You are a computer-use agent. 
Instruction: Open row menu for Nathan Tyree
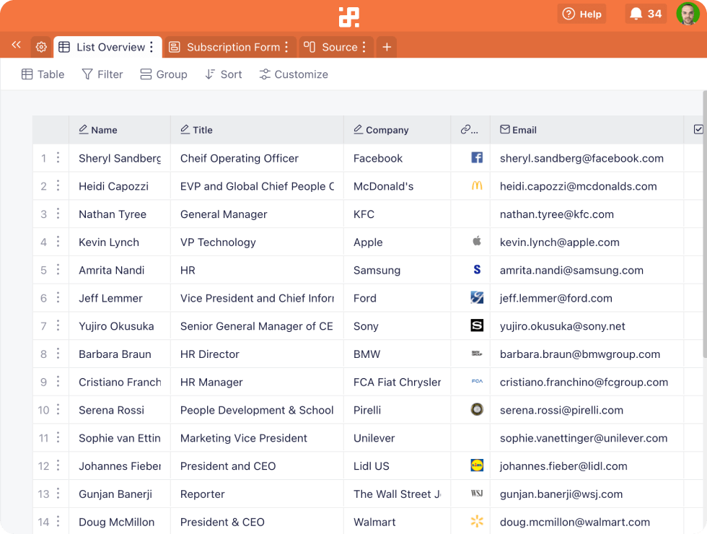pos(58,214)
